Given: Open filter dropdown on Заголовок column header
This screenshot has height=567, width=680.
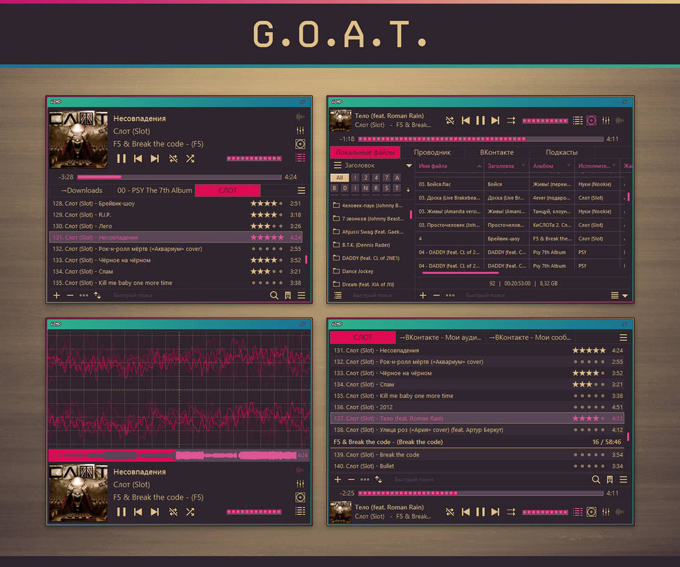Looking at the screenshot, I should [x=524, y=165].
